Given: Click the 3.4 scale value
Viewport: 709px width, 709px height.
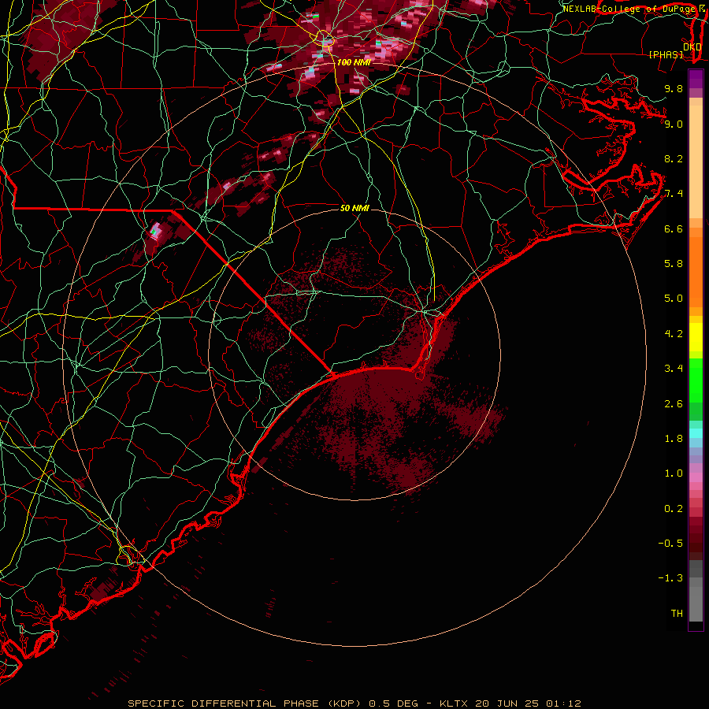Looking at the screenshot, I should pyautogui.click(x=674, y=369).
